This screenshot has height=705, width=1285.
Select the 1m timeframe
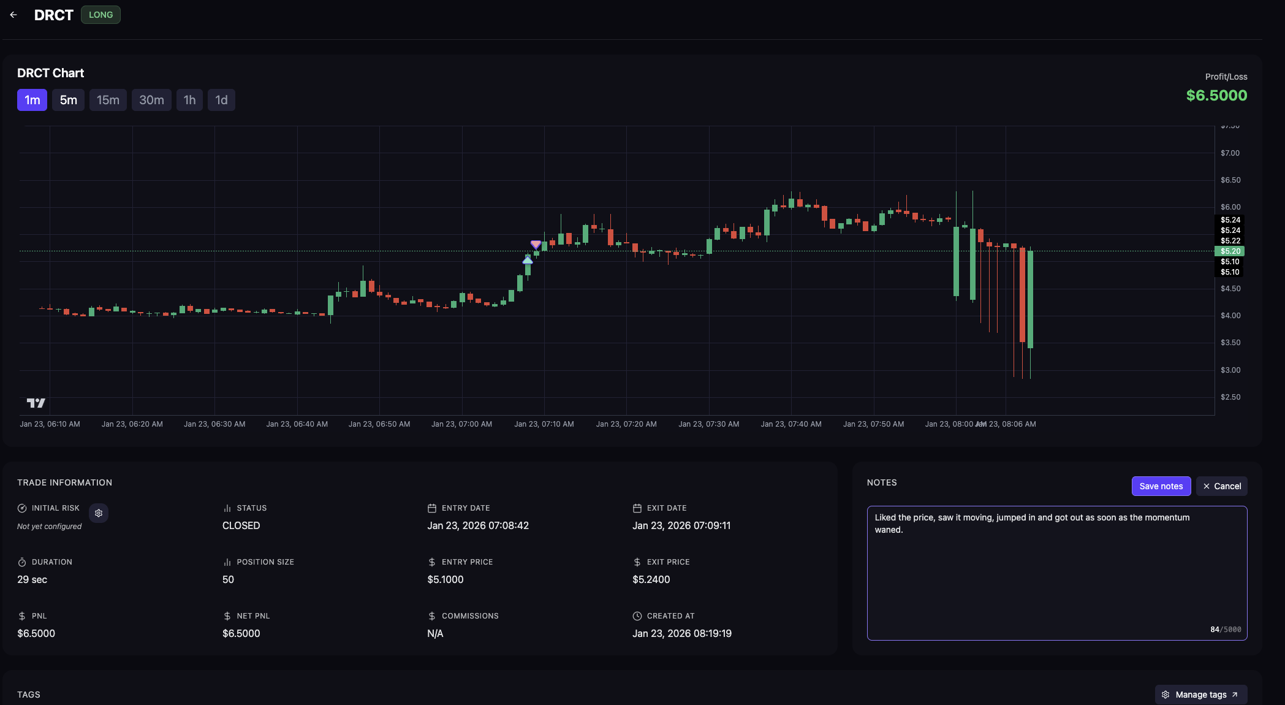click(32, 100)
